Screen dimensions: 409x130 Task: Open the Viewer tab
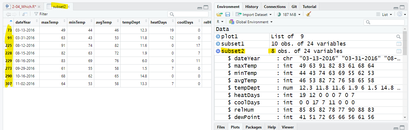click(x=288, y=127)
